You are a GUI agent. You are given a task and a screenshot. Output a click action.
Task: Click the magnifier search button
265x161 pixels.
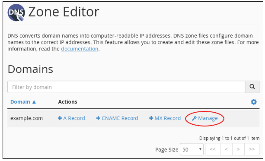252,87
